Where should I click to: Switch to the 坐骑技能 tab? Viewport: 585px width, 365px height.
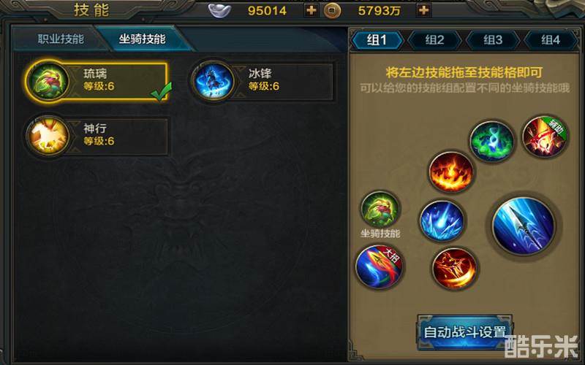[x=142, y=39]
